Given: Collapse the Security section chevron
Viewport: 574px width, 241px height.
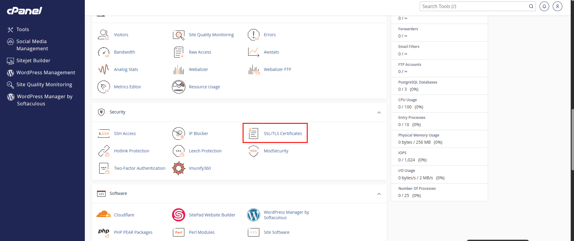Looking at the screenshot, I should click(379, 112).
